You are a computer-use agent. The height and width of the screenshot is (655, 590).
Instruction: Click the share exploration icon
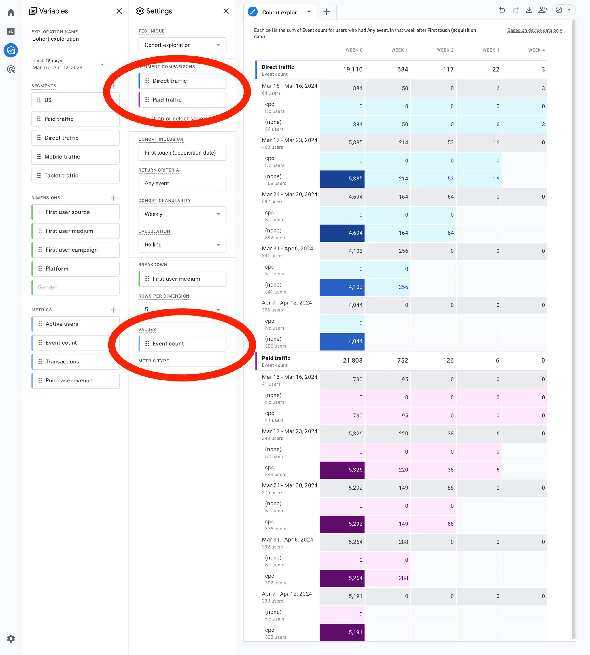[x=543, y=10]
